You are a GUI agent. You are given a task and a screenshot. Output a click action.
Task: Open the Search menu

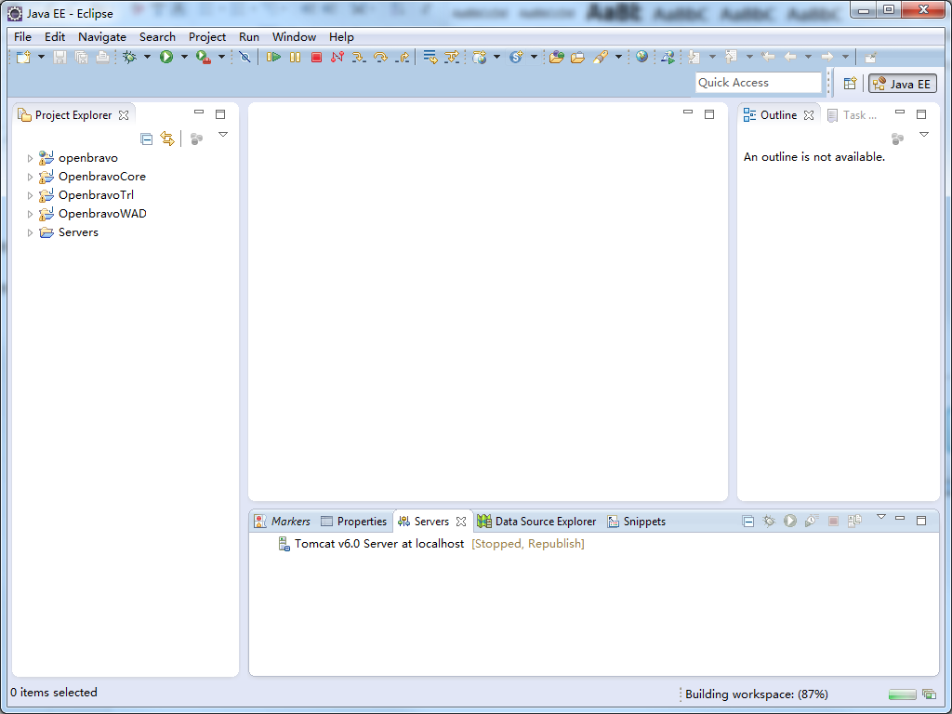coord(157,37)
